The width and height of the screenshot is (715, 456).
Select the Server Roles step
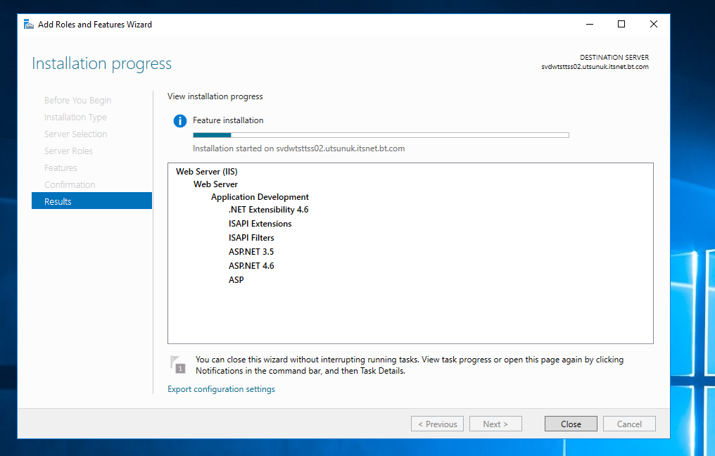[x=68, y=151]
